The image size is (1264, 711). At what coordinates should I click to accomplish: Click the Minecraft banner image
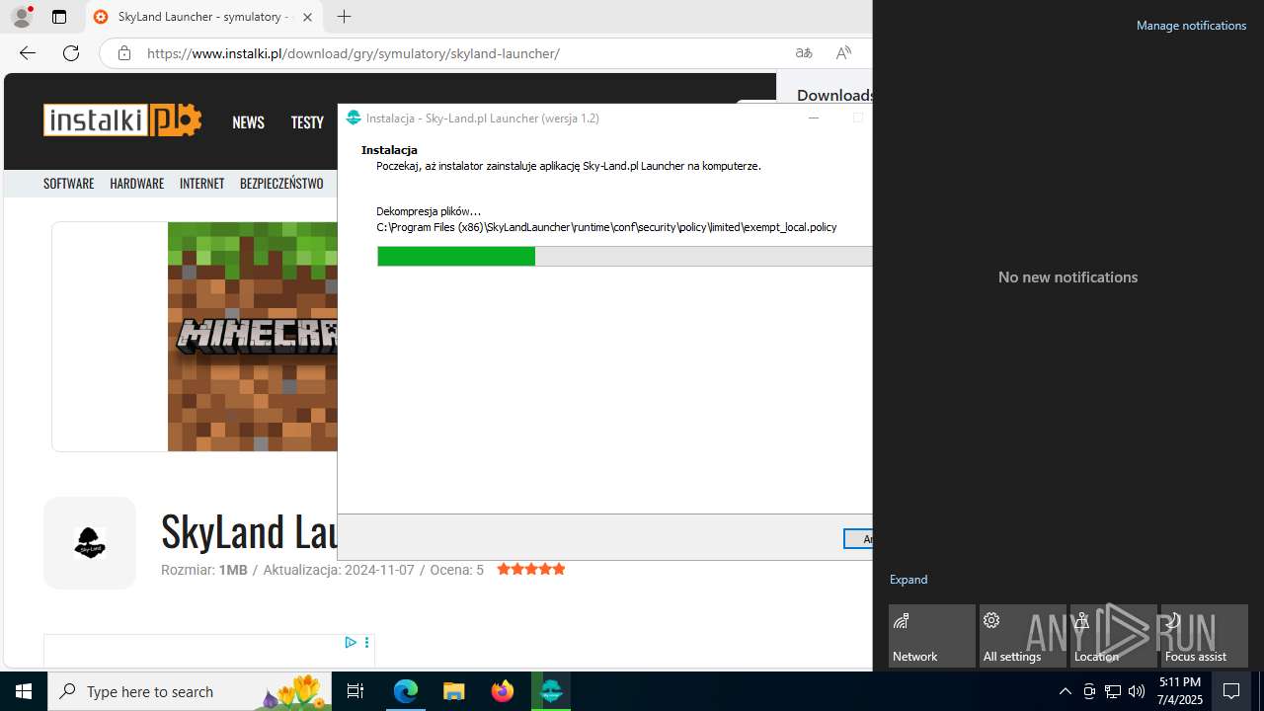tap(253, 337)
